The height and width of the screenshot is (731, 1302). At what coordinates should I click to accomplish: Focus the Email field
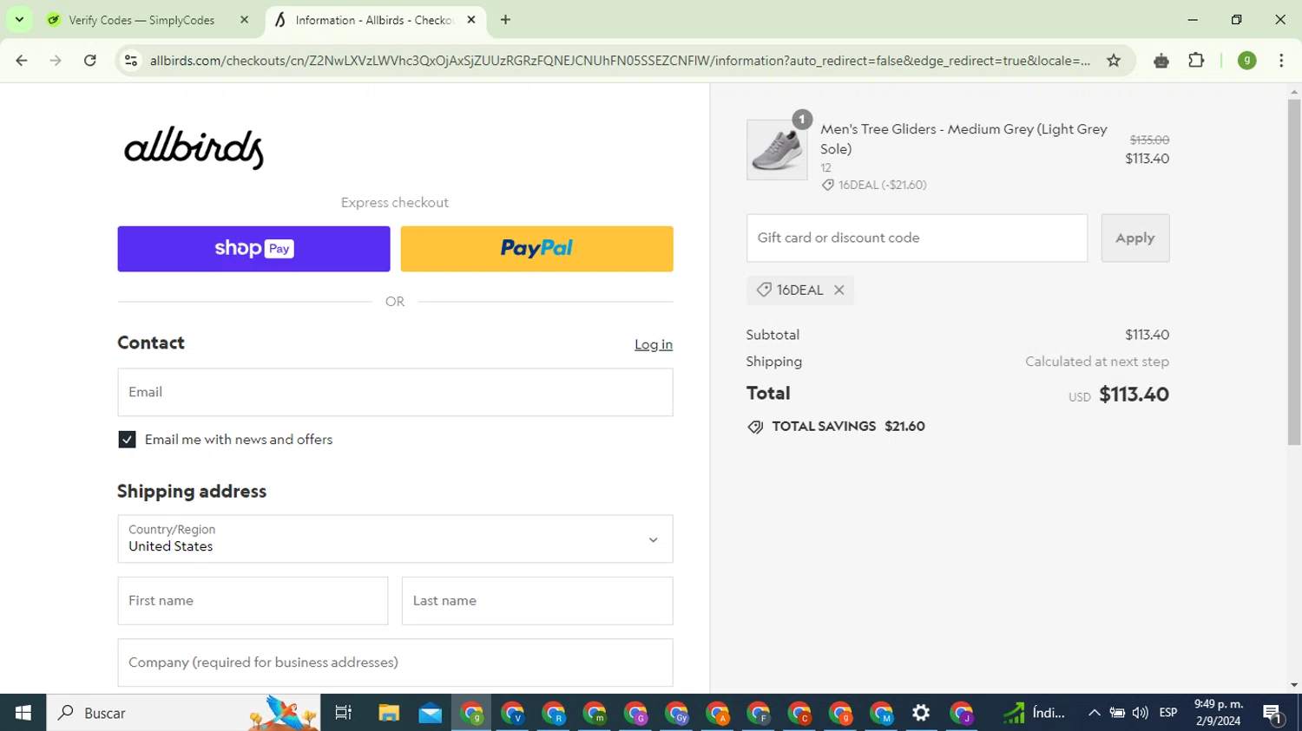[395, 392]
